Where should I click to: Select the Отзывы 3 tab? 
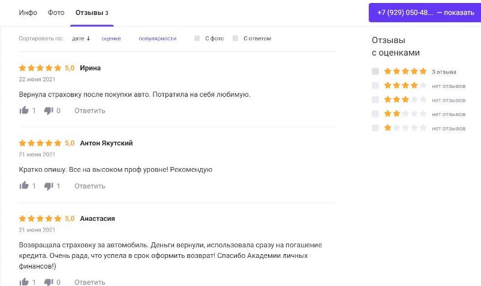tap(92, 13)
